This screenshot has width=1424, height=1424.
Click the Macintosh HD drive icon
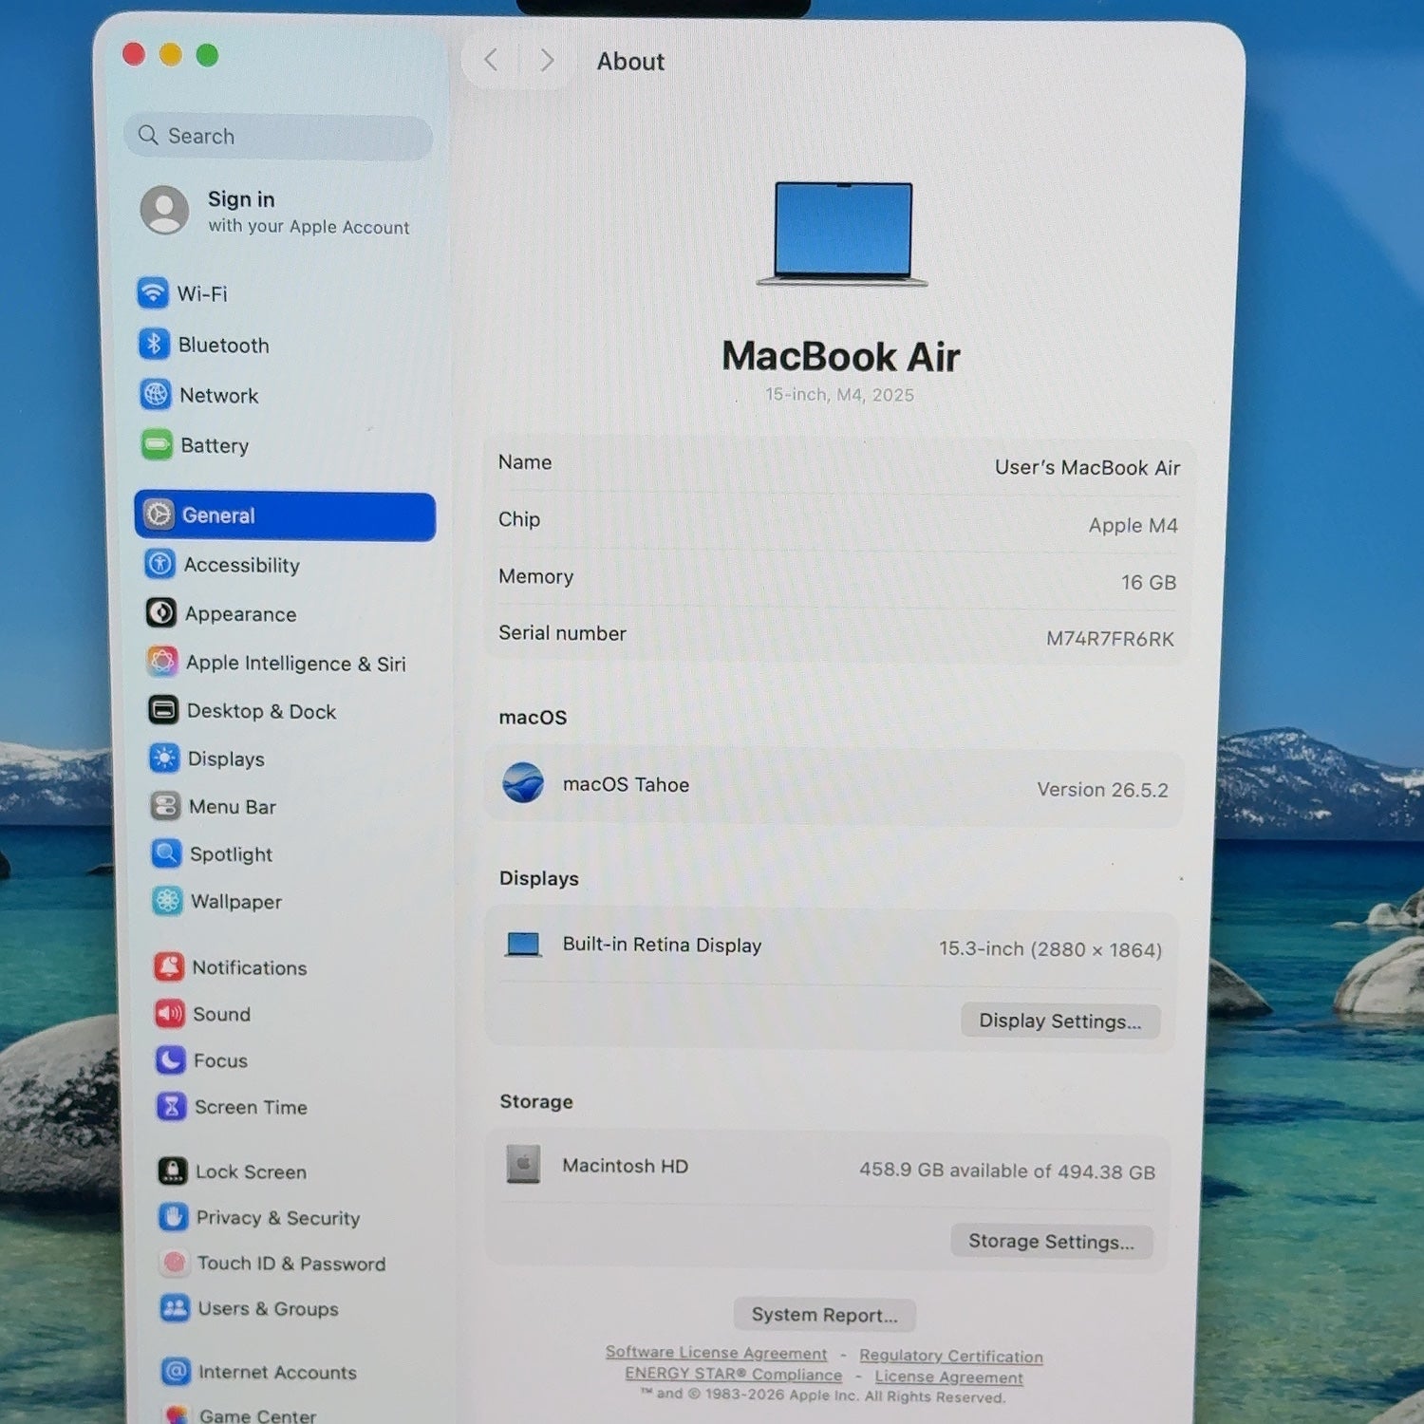523,1164
